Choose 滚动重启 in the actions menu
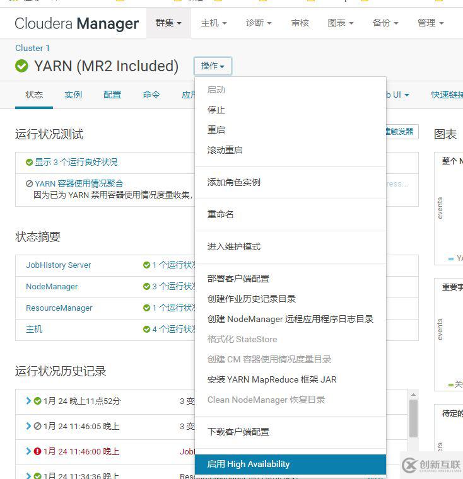Image resolution: width=463 pixels, height=479 pixels. (290, 150)
